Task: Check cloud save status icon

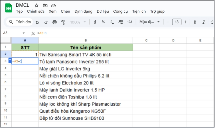Action: coord(53,5)
